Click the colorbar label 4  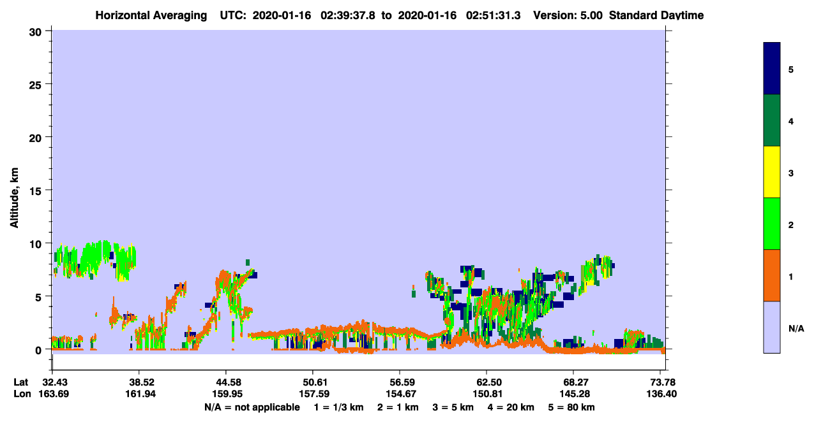(x=791, y=120)
